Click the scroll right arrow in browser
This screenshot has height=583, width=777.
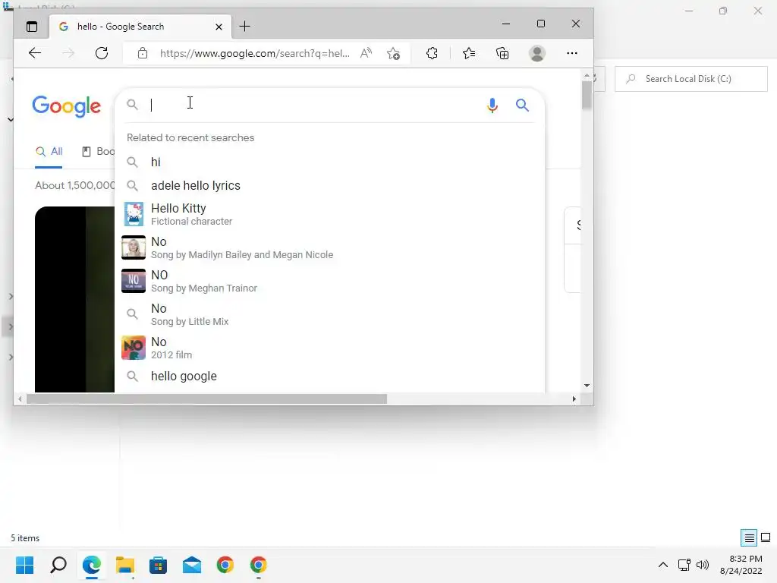click(x=574, y=399)
